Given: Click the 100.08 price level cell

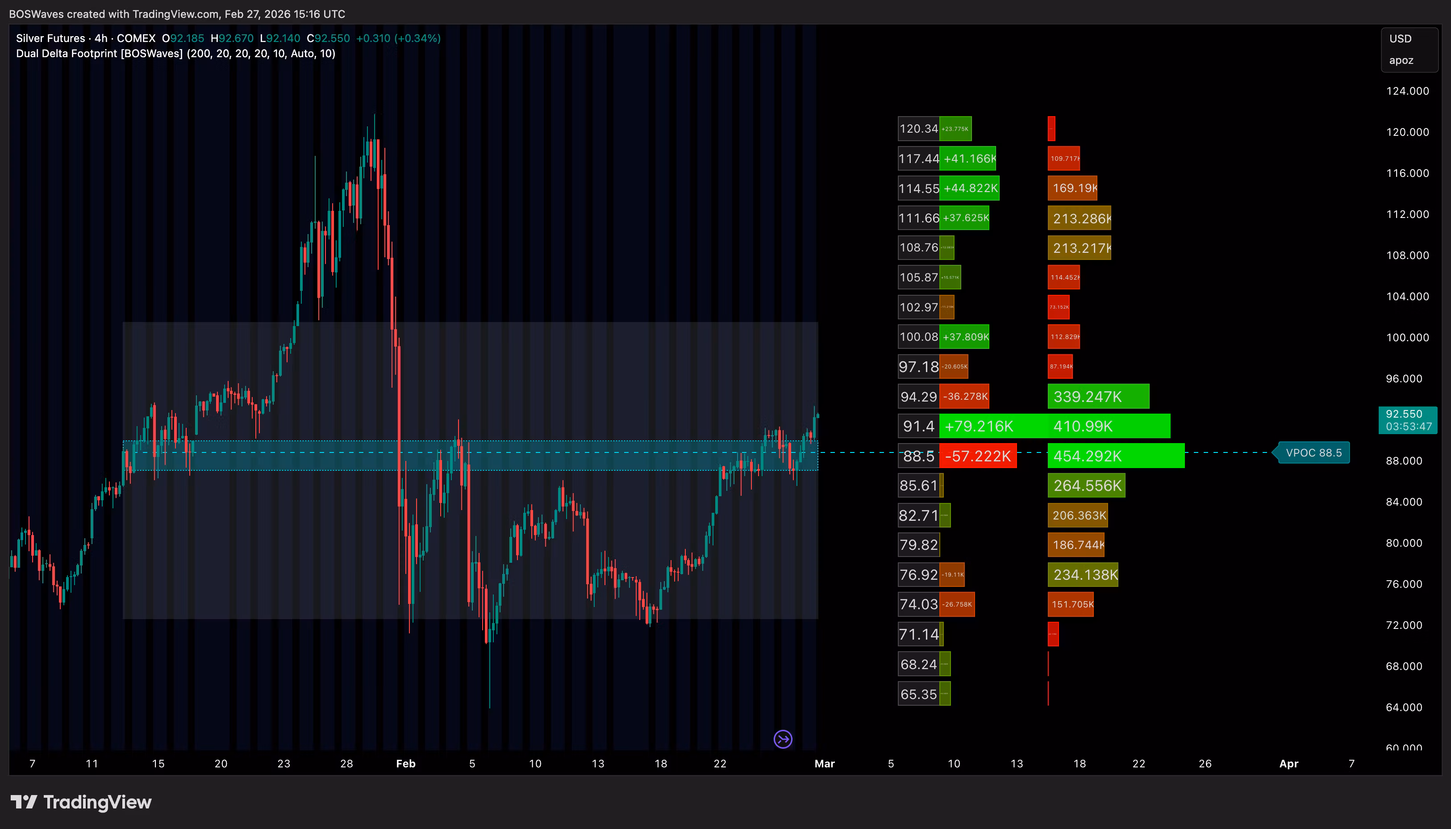Looking at the screenshot, I should [x=918, y=337].
